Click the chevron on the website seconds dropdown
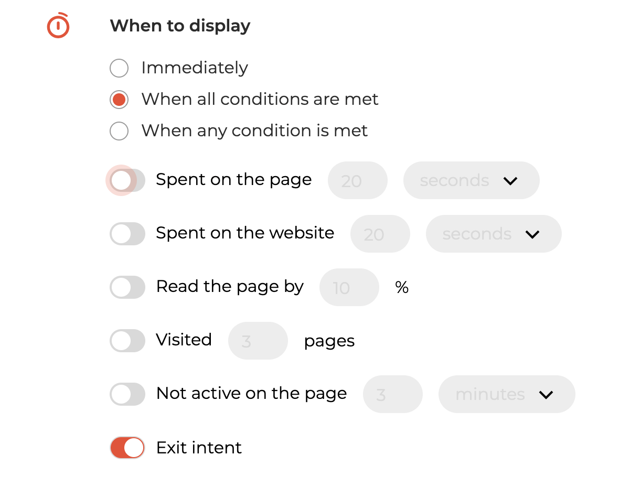 pyautogui.click(x=533, y=234)
